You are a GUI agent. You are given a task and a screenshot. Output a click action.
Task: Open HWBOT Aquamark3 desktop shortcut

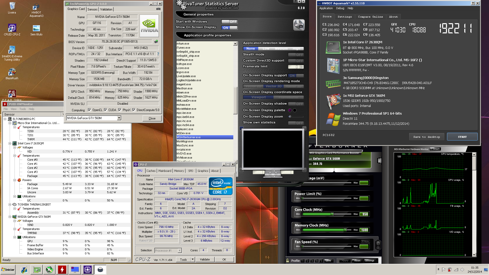tap(36, 10)
